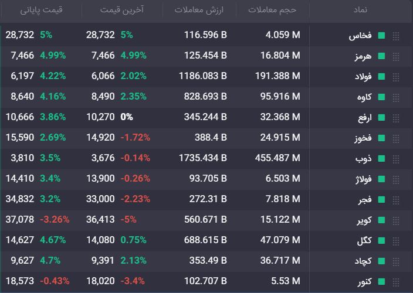
Task: Select فولاد trade value 1186.083 B cell
Action: pos(203,76)
